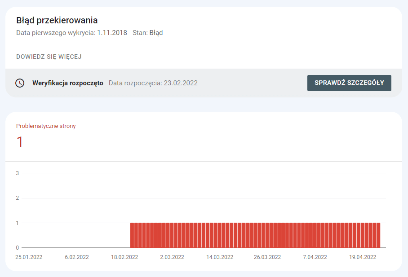Click the red count number 1
This screenshot has width=408, height=277.
[19, 141]
